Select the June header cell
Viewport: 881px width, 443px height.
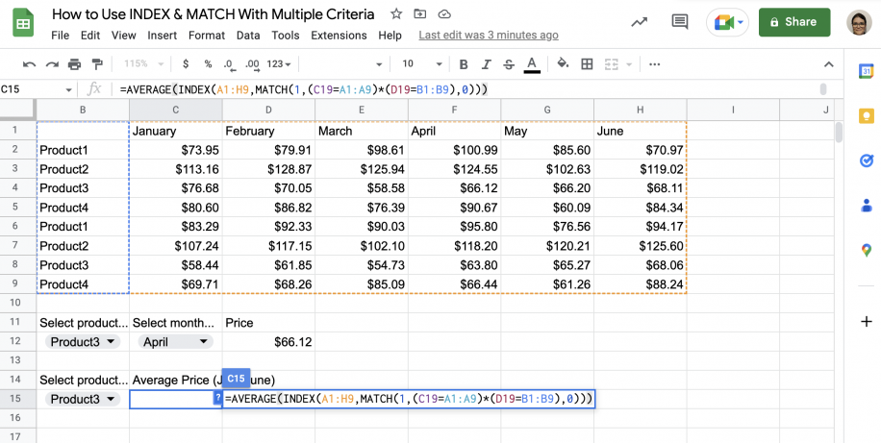point(640,131)
